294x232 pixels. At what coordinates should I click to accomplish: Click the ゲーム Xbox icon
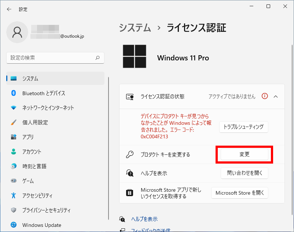13,181
